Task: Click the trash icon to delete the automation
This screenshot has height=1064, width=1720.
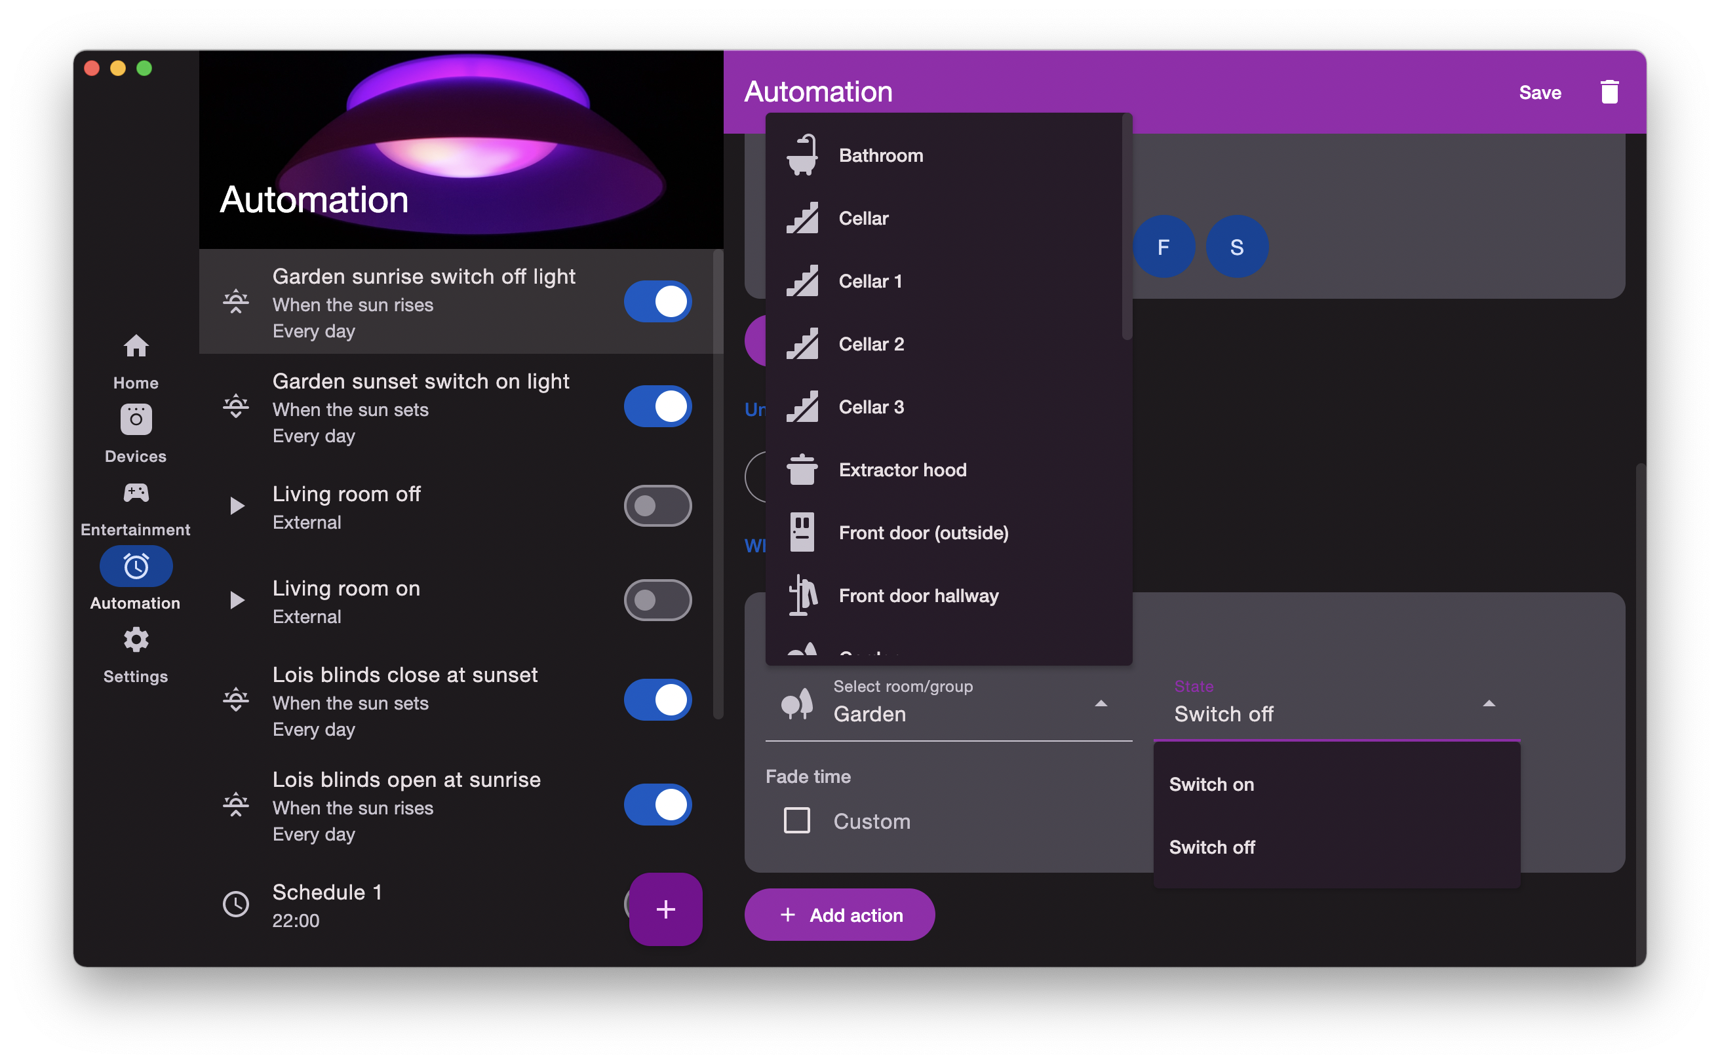Action: pos(1609,92)
